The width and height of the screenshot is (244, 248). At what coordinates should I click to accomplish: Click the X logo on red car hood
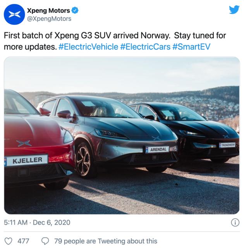point(24,143)
